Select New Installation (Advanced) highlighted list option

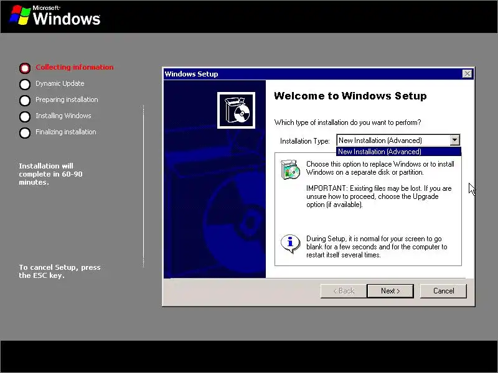coord(398,152)
